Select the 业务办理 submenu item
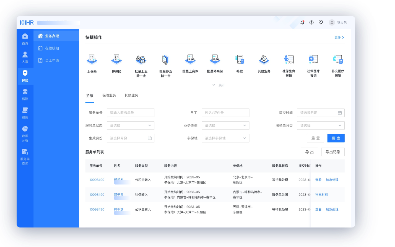 click(56, 36)
